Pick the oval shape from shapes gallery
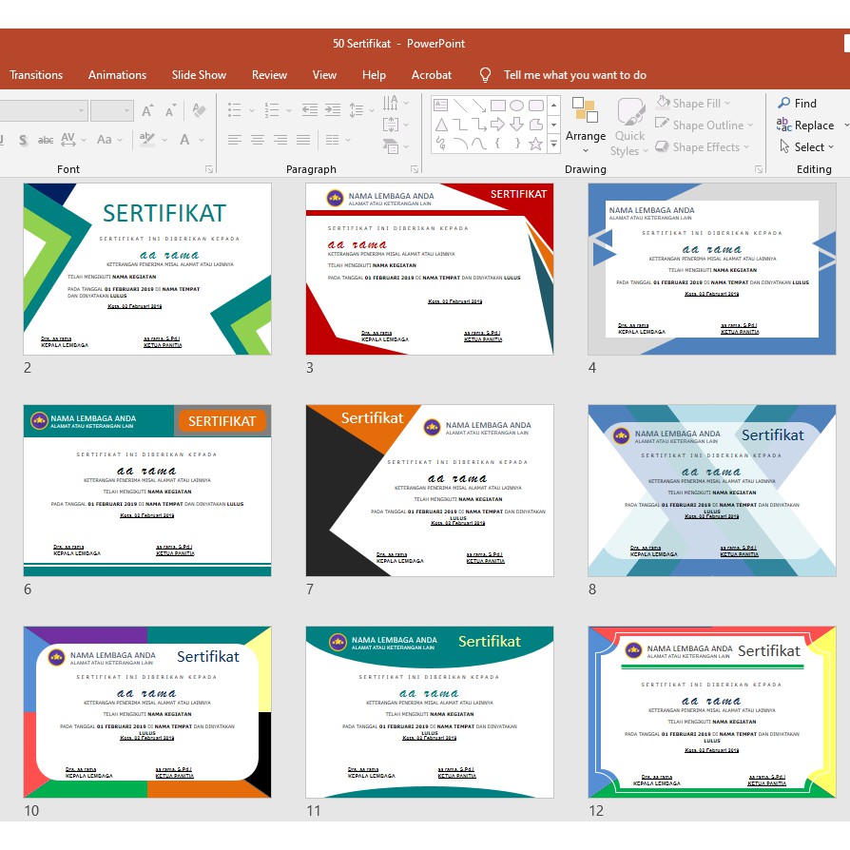This screenshot has width=850, height=850. (x=516, y=105)
